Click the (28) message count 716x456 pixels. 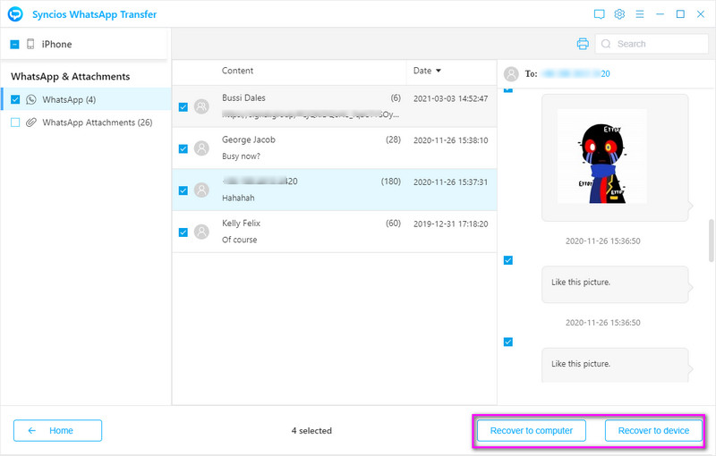coord(393,139)
